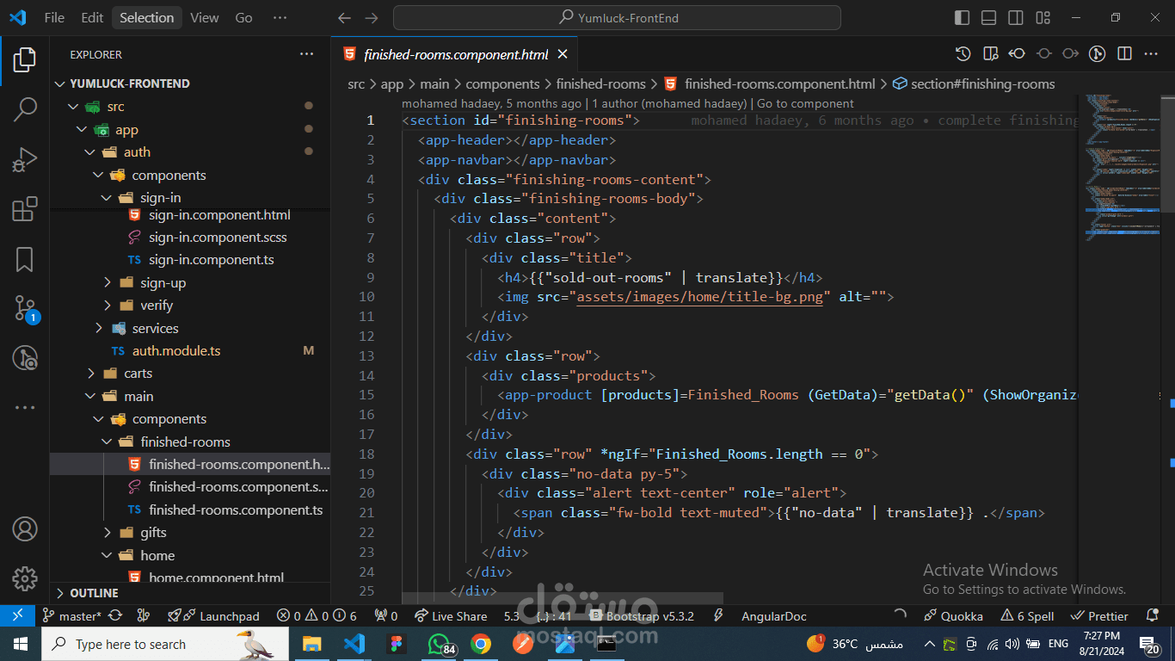Open notifications bell in status bar
The image size is (1175, 661).
coord(1153,616)
